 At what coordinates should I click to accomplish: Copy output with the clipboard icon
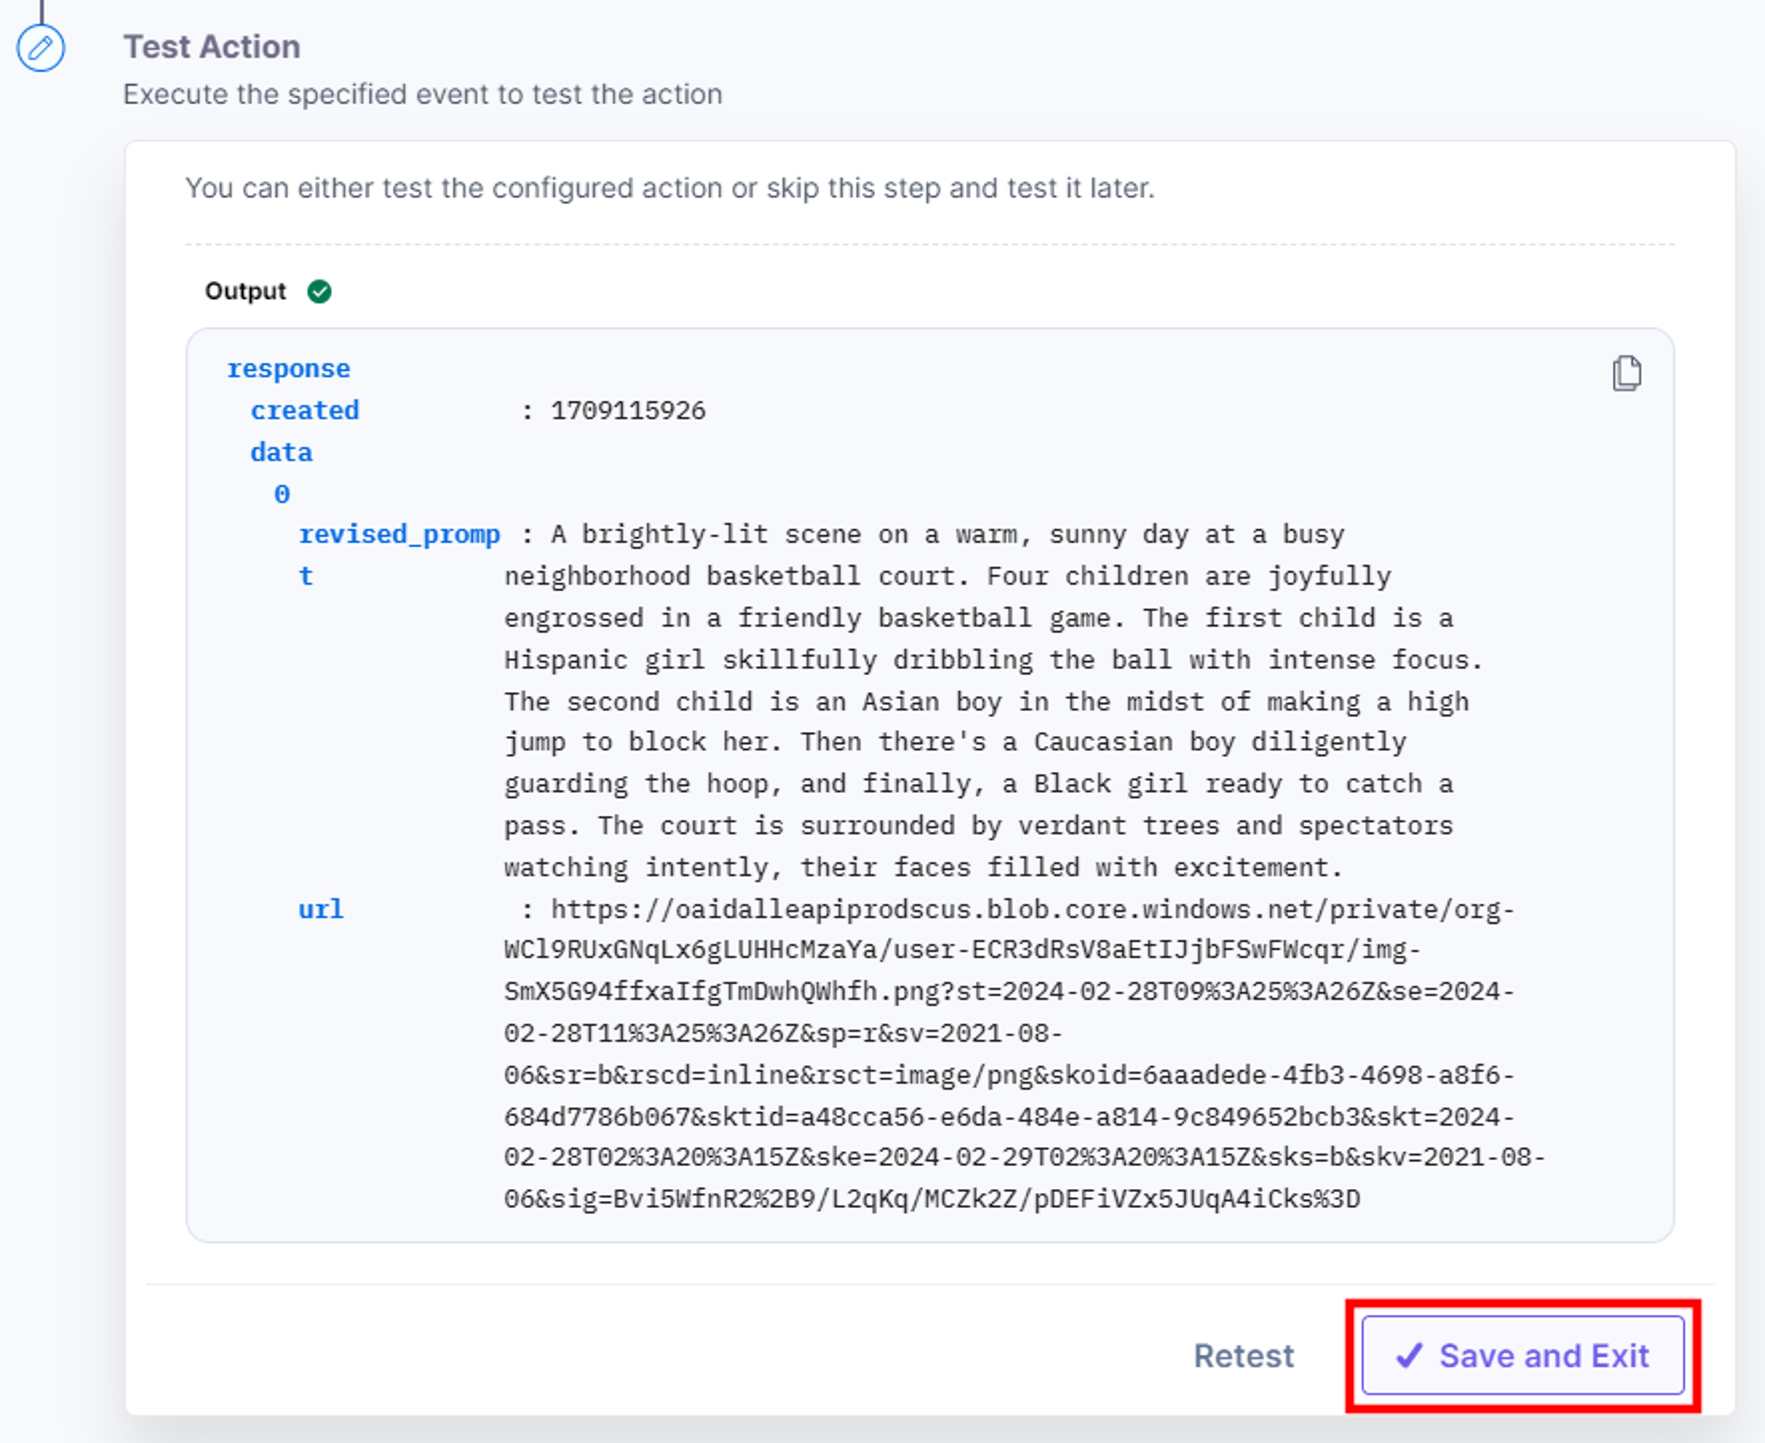pos(1626,373)
